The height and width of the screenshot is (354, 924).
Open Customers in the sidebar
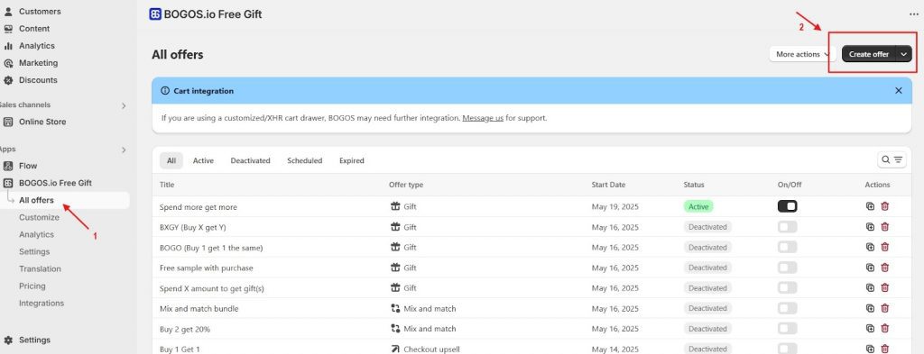tap(40, 11)
